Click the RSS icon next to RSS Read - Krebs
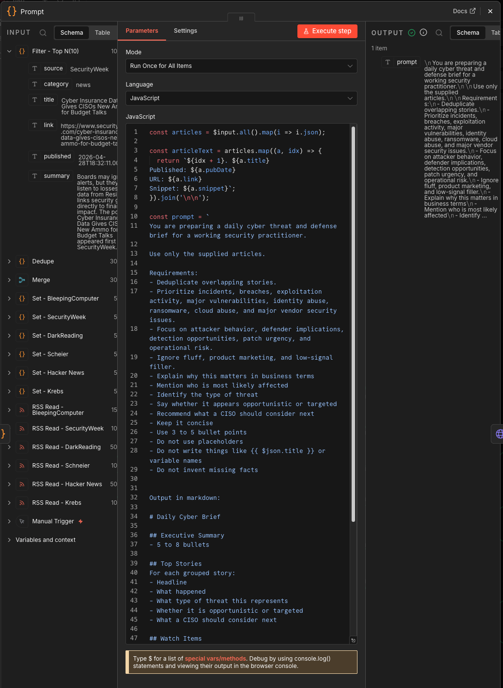503x688 pixels. [x=22, y=503]
